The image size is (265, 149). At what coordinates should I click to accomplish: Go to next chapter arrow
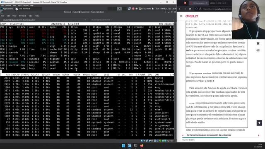pyautogui.click(x=259, y=135)
